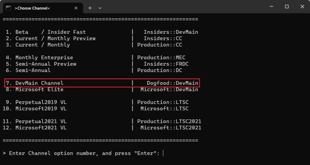Click 'Monthly Enterprise' option text
This screenshot has height=165, width=310.
[x=44, y=57]
